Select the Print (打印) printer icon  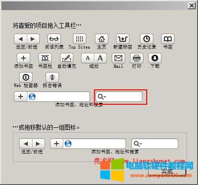tap(137, 58)
